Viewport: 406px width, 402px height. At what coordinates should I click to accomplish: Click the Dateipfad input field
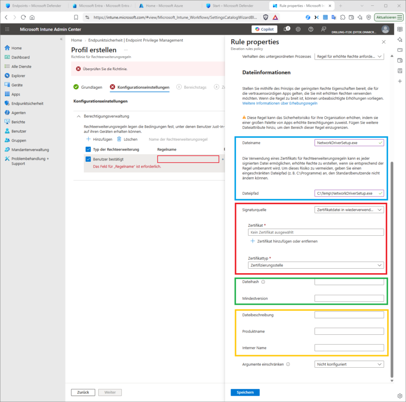[349, 193]
